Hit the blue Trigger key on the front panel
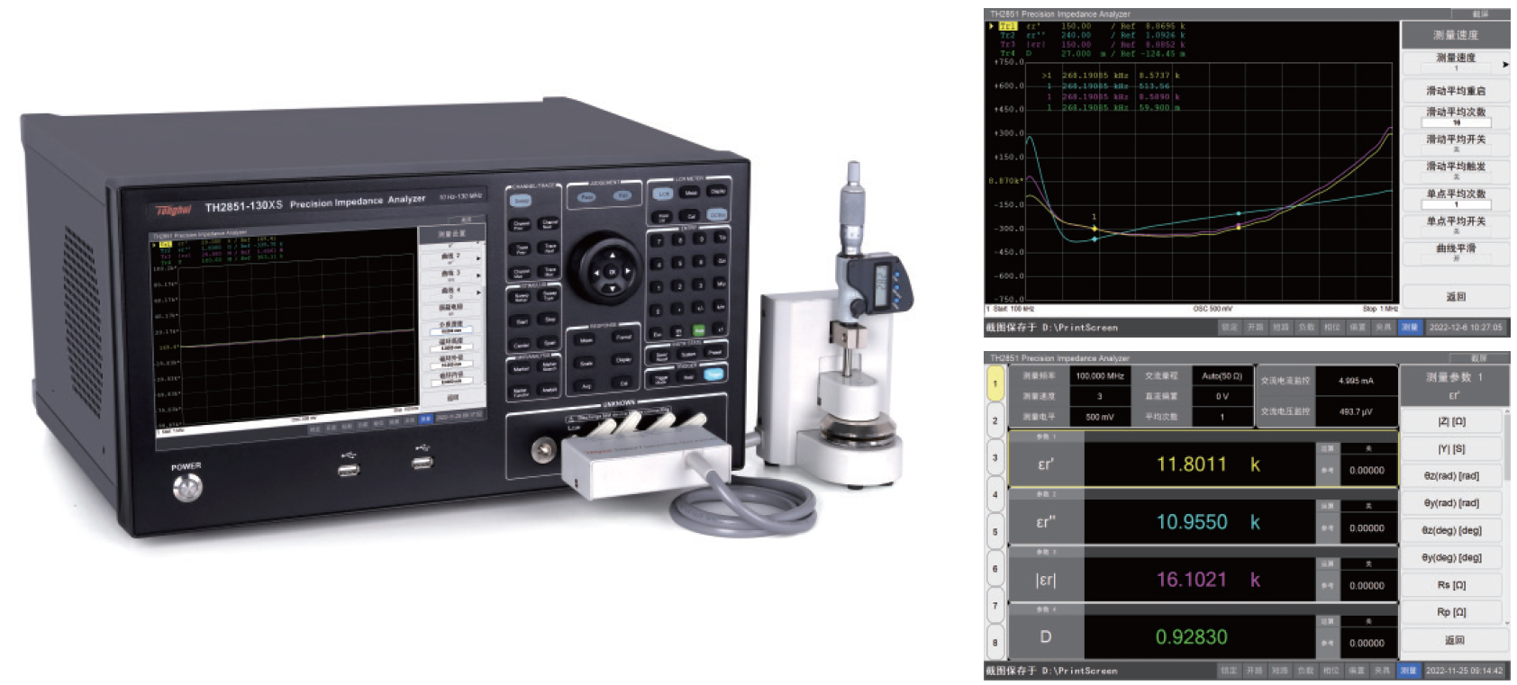Image resolution: width=1517 pixels, height=685 pixels. [714, 374]
